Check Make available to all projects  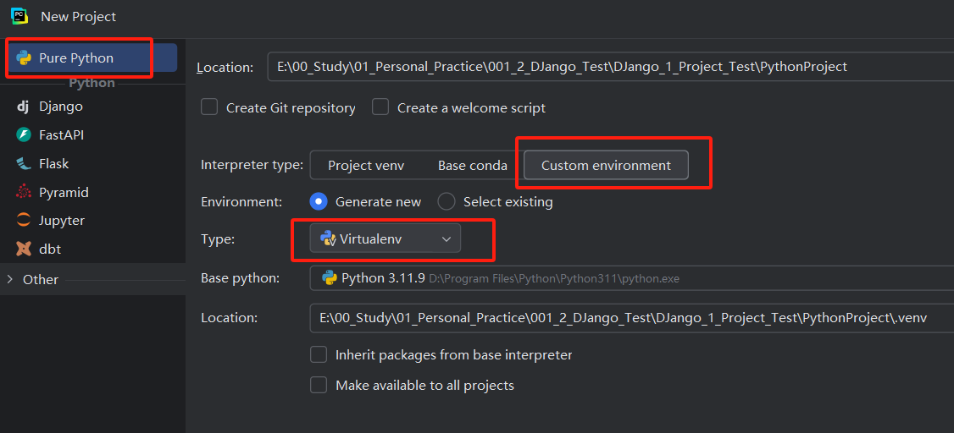(x=319, y=385)
